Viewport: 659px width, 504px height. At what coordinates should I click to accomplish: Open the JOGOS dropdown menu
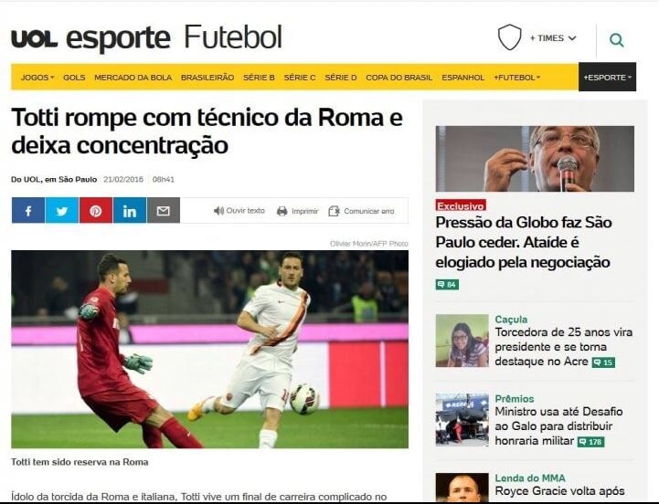point(37,78)
